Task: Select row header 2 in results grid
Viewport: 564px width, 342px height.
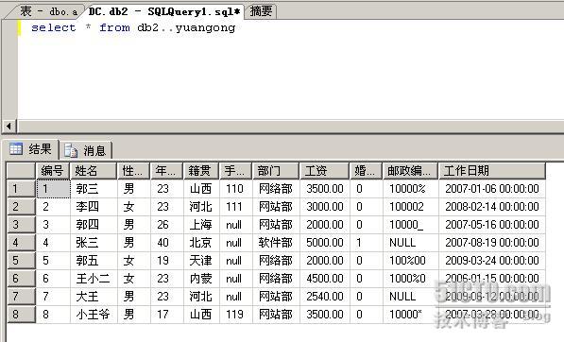Action: point(21,207)
